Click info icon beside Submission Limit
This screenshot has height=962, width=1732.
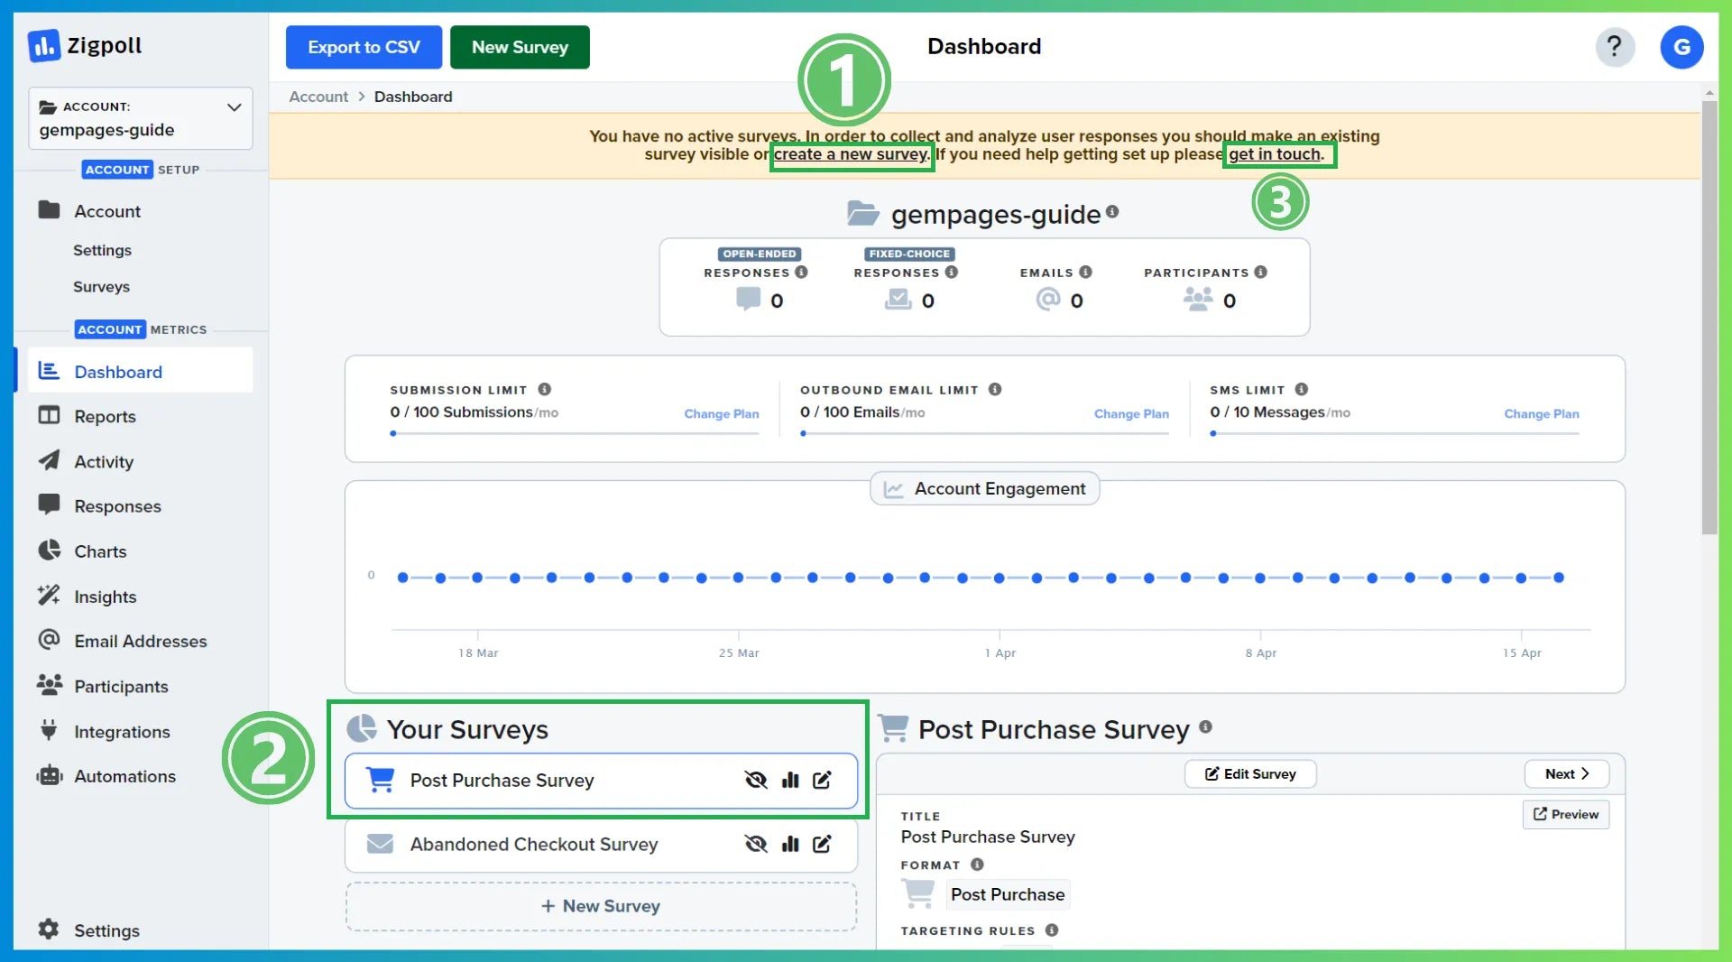coord(544,389)
